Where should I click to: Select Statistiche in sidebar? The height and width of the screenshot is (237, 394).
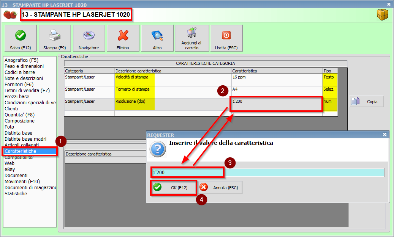(16, 194)
